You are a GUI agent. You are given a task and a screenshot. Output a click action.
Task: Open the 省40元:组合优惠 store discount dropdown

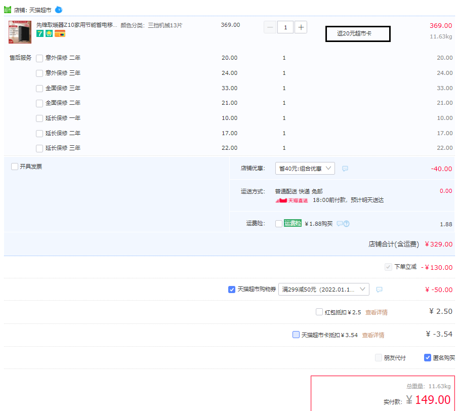point(305,169)
